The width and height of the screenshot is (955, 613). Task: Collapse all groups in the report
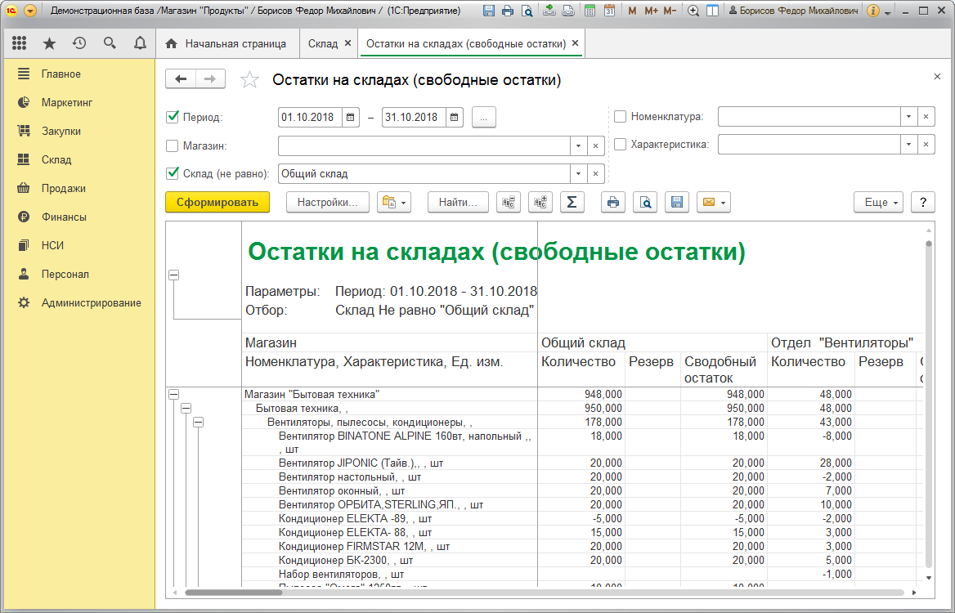tap(508, 202)
